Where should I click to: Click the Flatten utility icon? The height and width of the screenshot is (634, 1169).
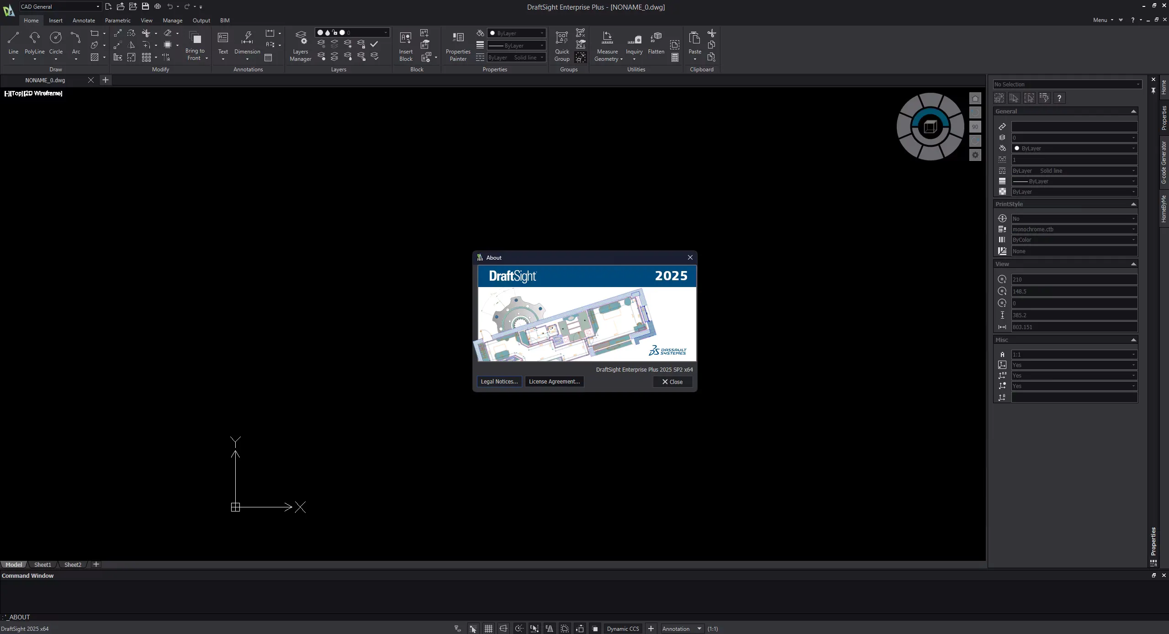click(x=656, y=43)
